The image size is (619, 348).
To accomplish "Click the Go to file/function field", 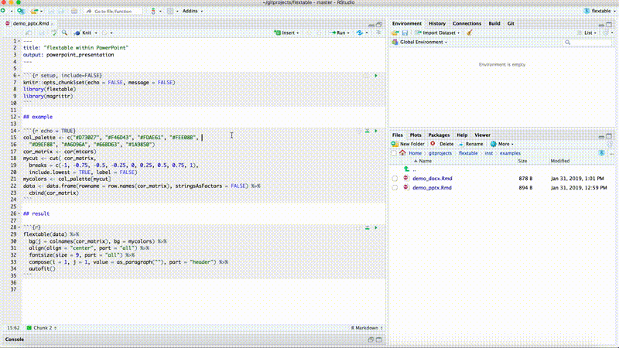I will (x=113, y=11).
